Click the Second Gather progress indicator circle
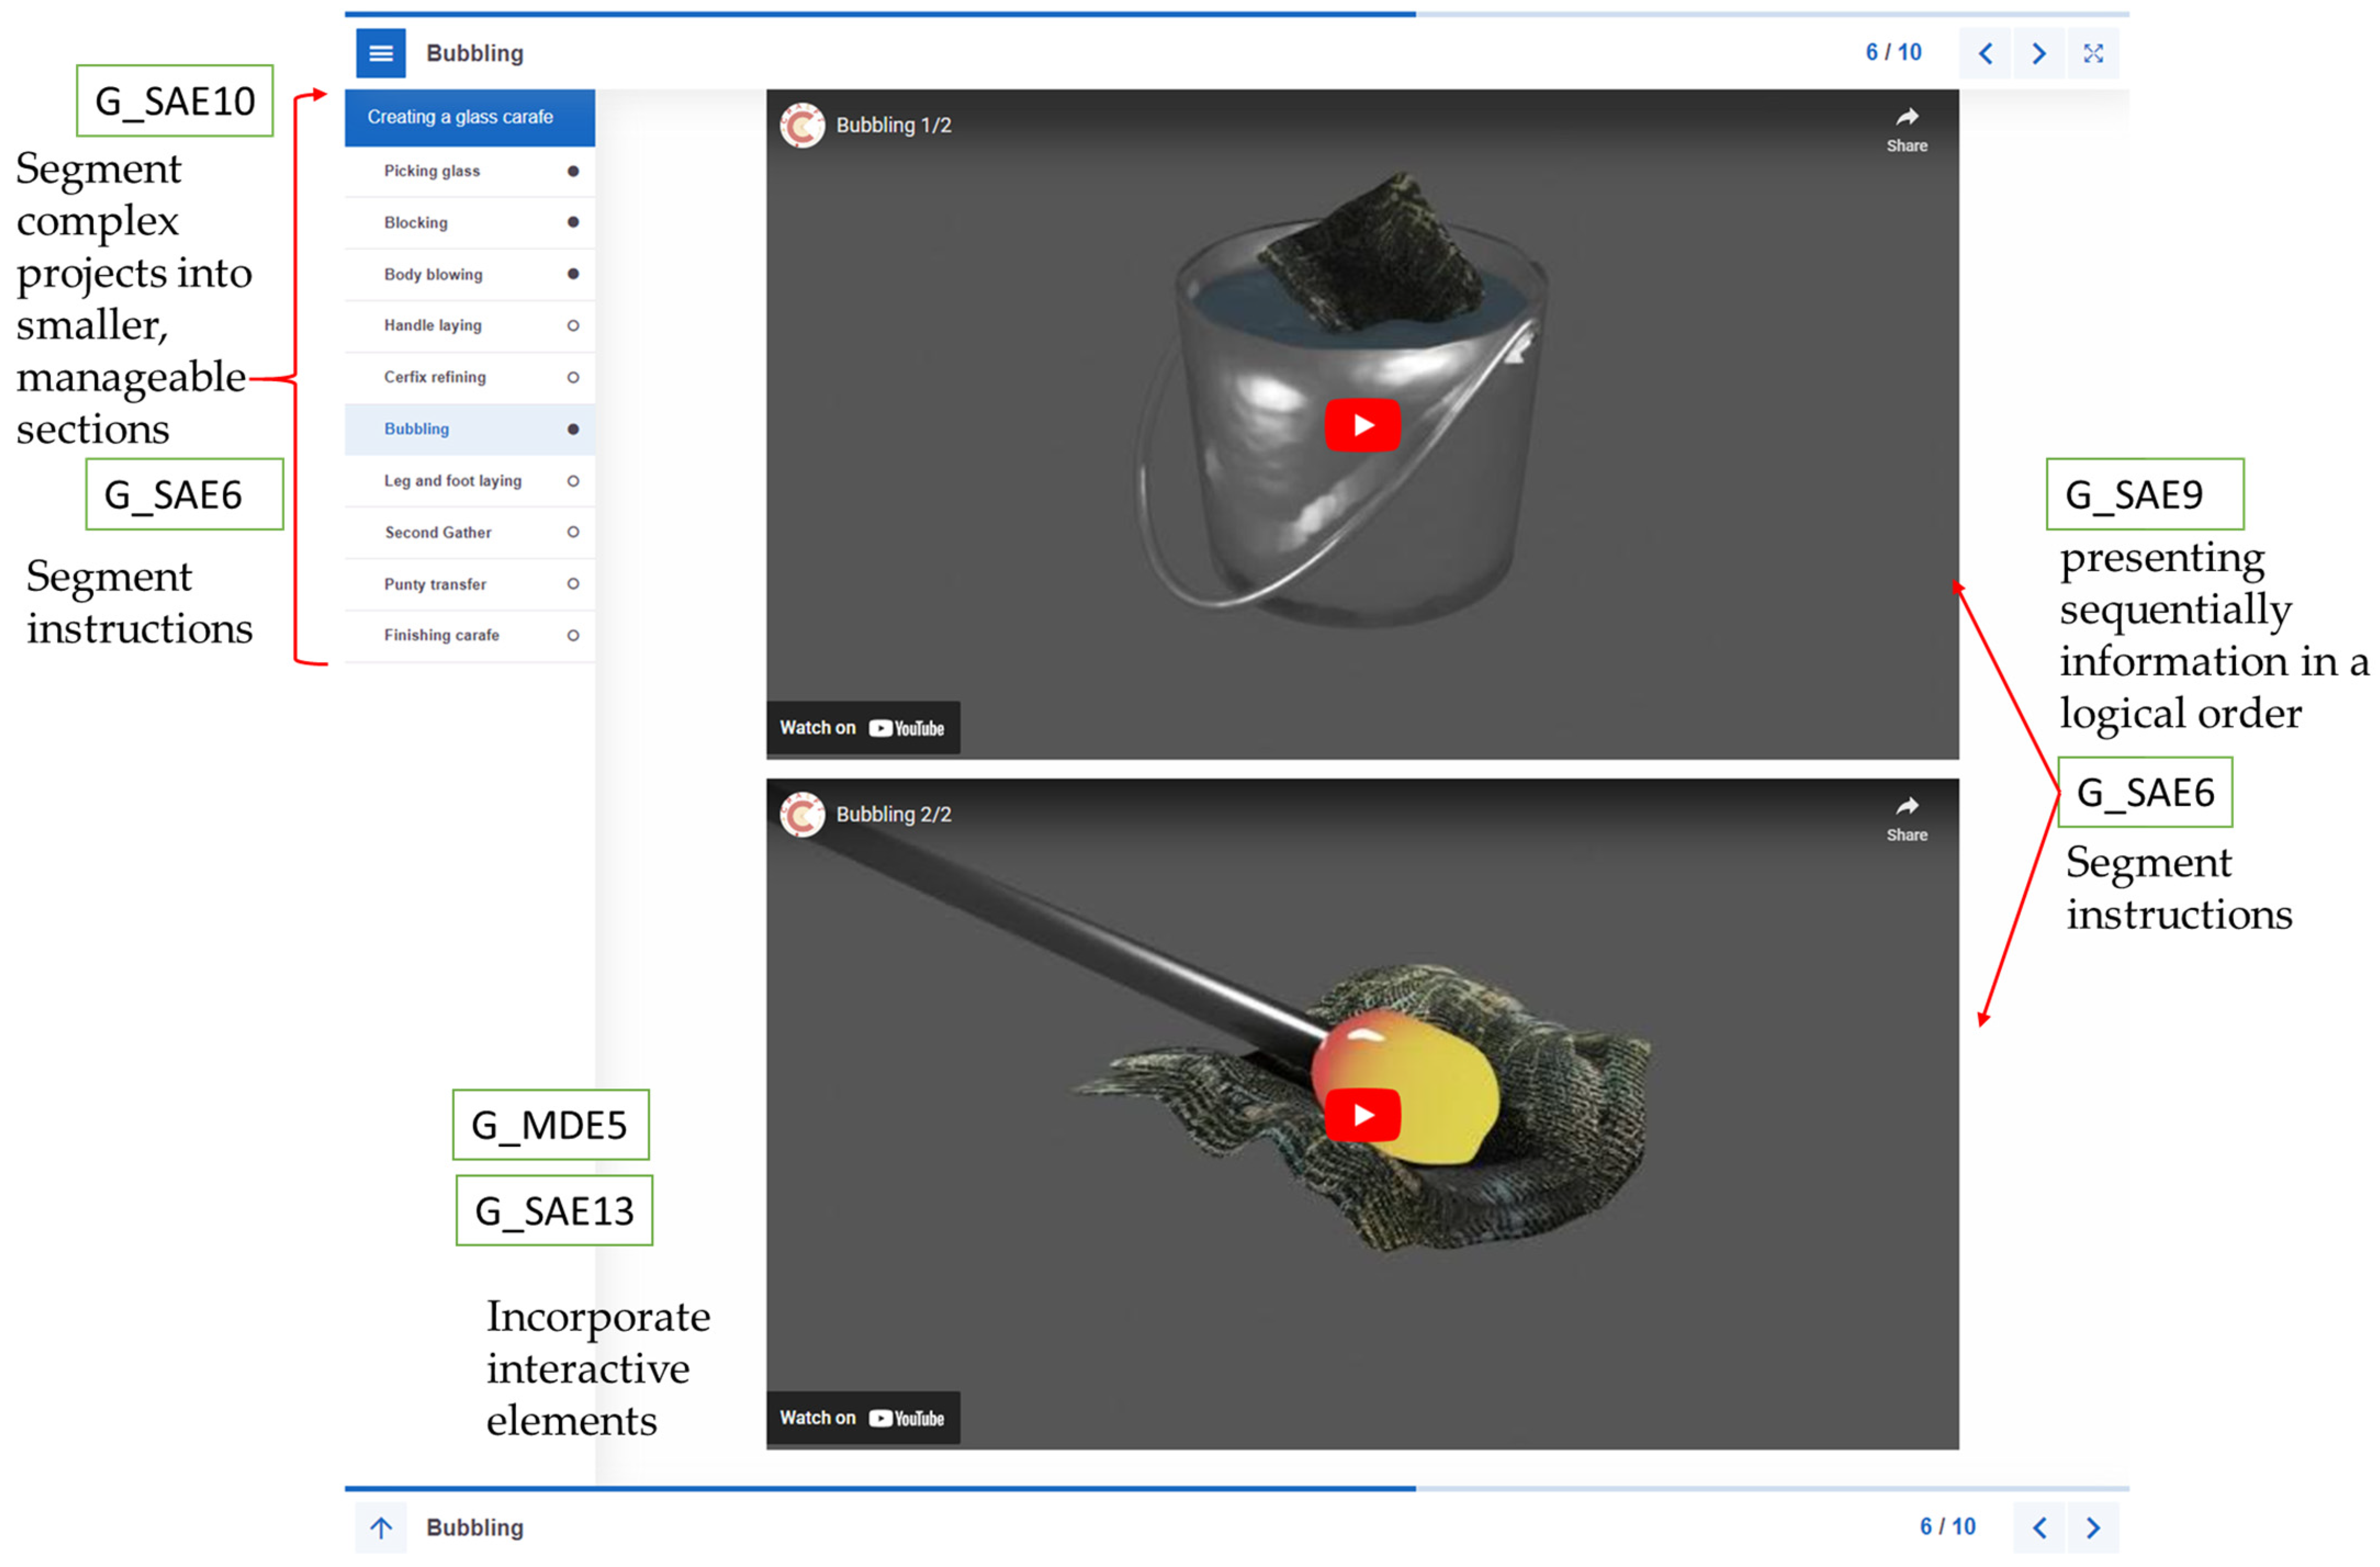The height and width of the screenshot is (1567, 2380). (x=573, y=532)
